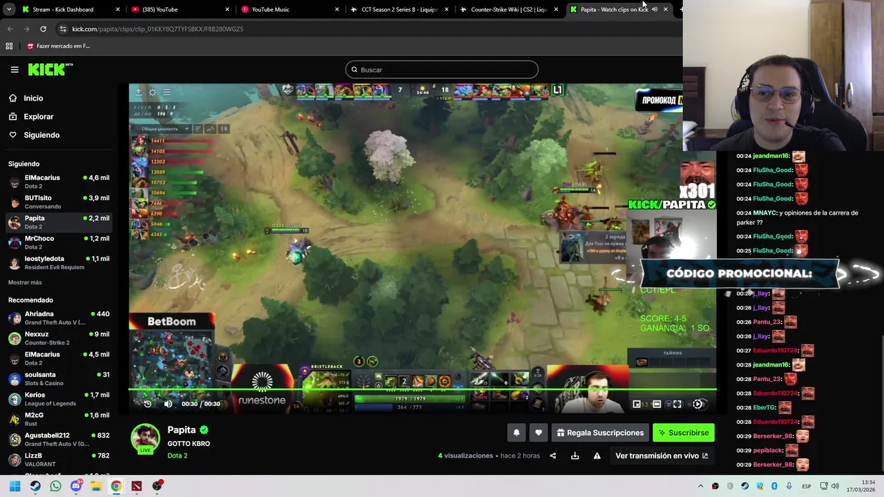The width and height of the screenshot is (884, 497).
Task: Open Kerios League of Legends channel
Action: [59, 399]
